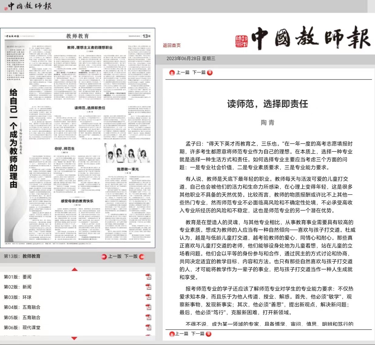Image resolution: width=375 pixels, height=345 pixels.
Task: Open 上一篇 at the top of the article
Action: click(183, 73)
